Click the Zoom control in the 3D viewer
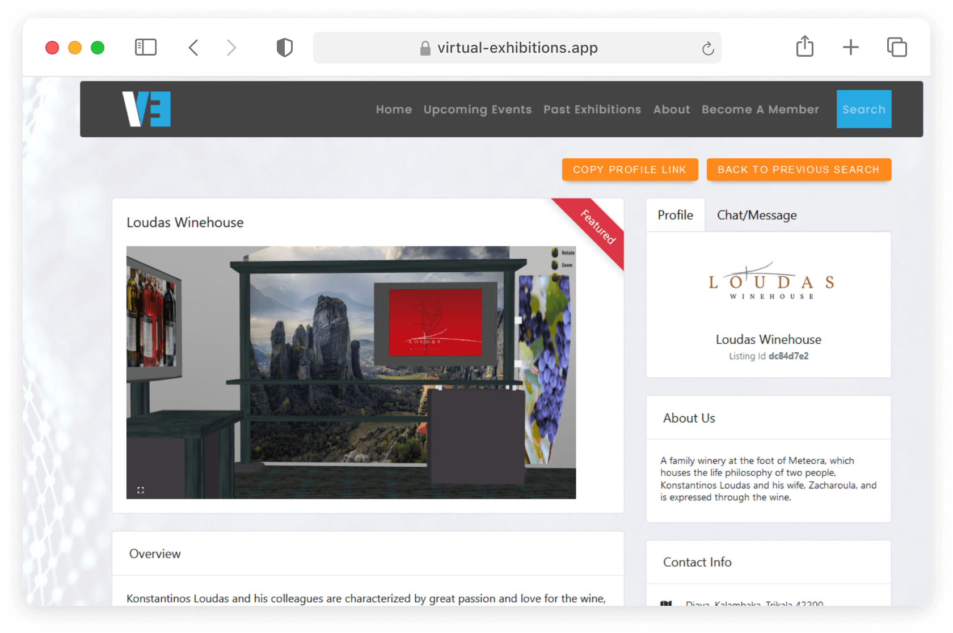Image resolution: width=953 pixels, height=633 pixels. [562, 265]
